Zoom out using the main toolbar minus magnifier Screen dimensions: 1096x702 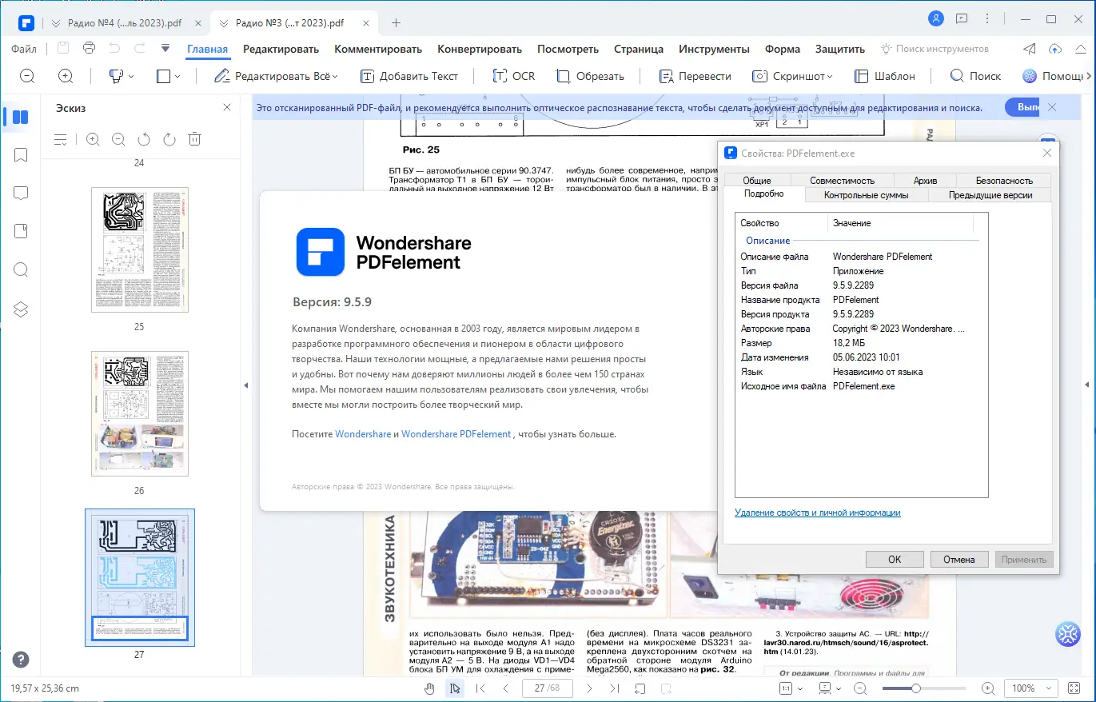[x=27, y=76]
